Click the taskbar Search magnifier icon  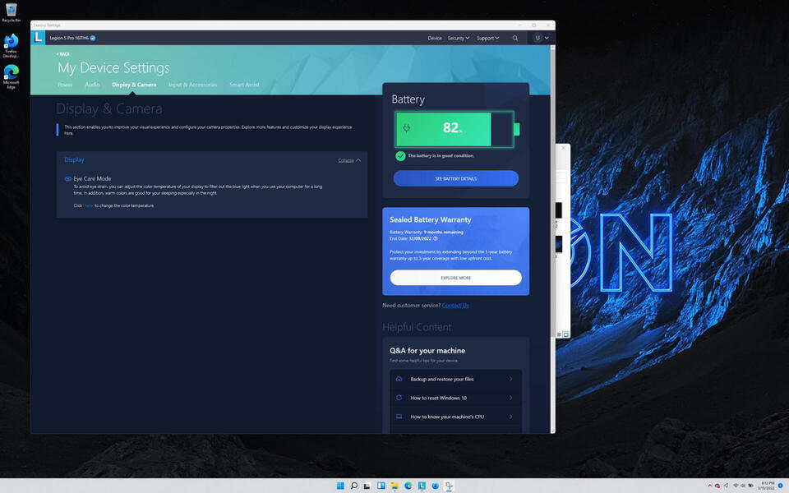point(353,486)
